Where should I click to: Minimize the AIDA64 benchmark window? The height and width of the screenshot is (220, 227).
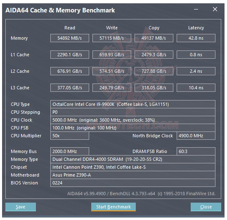pos(196,9)
